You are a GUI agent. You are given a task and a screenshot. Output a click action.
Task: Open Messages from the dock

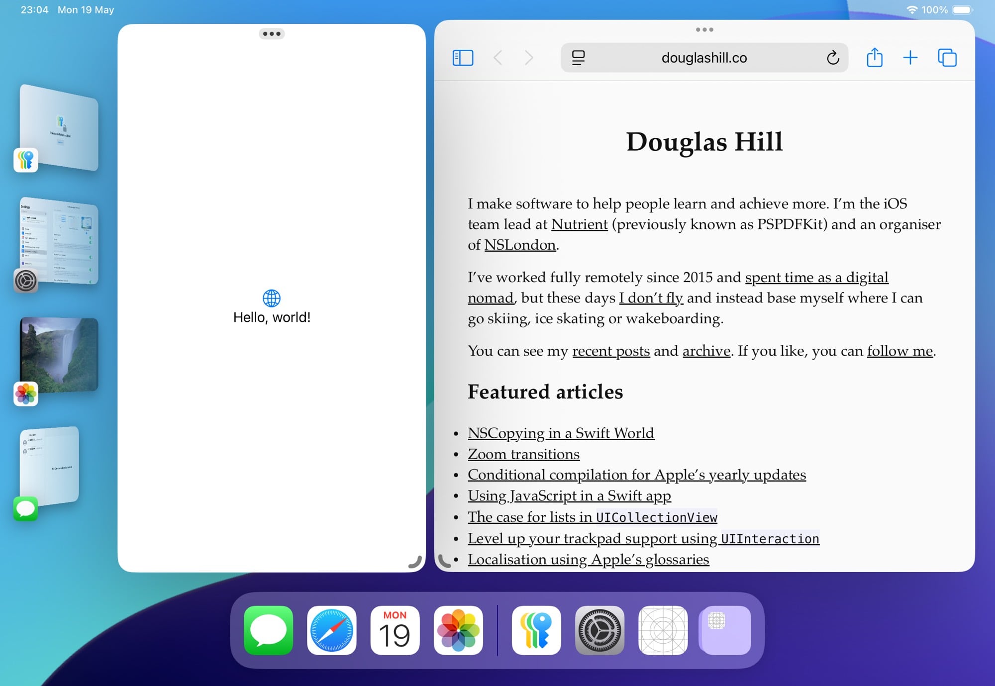(267, 630)
